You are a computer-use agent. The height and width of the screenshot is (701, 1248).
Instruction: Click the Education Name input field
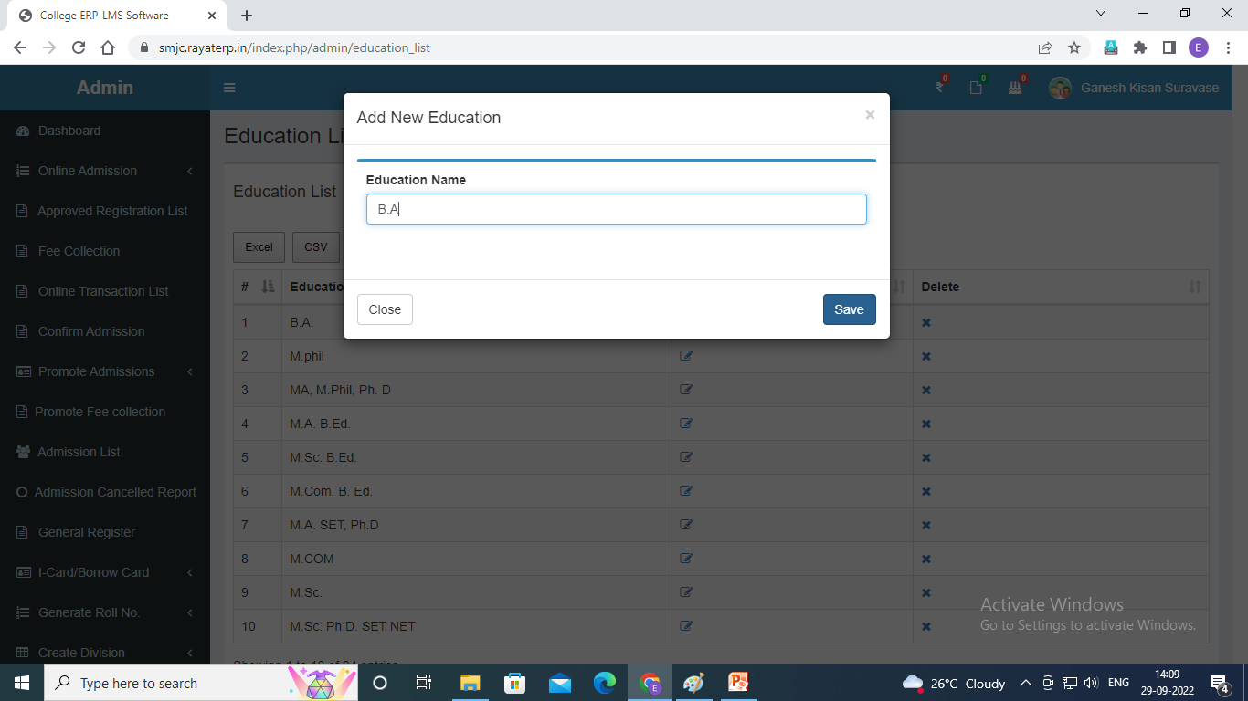click(616, 209)
